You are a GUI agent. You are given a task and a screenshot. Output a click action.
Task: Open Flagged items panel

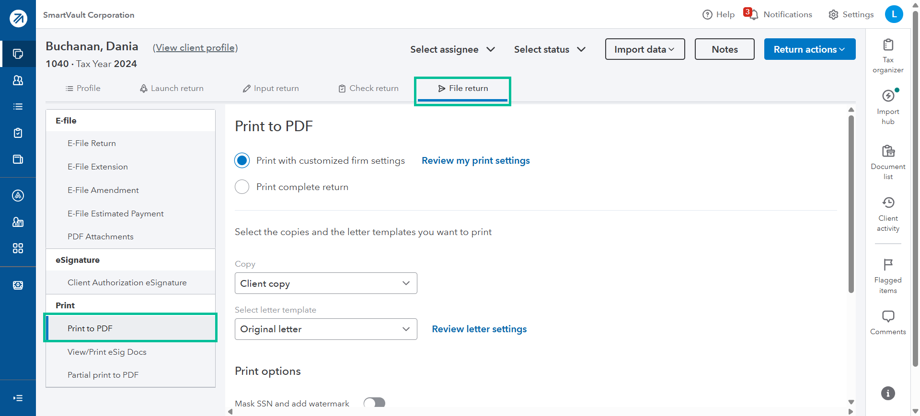click(888, 276)
